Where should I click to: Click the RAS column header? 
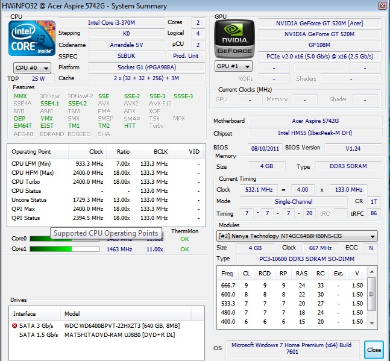(x=302, y=274)
